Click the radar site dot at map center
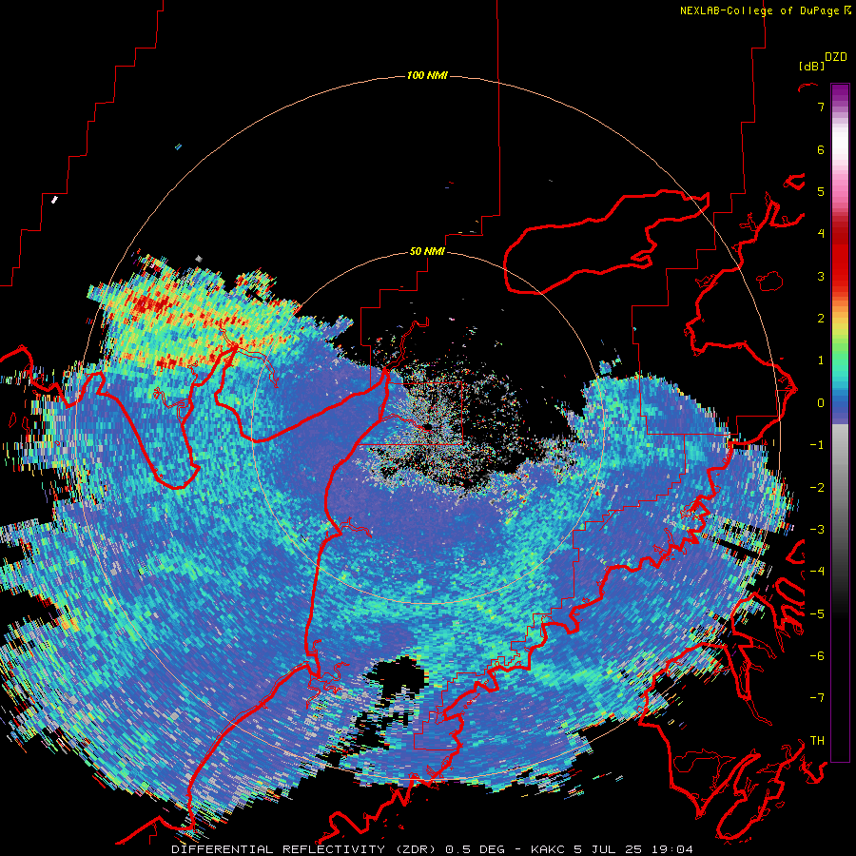856x856 pixels. (427, 427)
